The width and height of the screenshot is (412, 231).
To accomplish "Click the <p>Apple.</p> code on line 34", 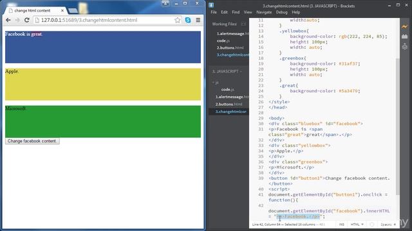I will click(x=286, y=151).
